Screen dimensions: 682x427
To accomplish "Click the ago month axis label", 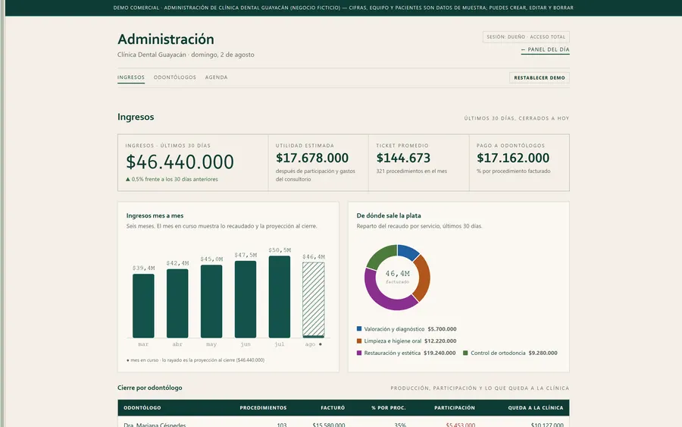I will (x=310, y=344).
